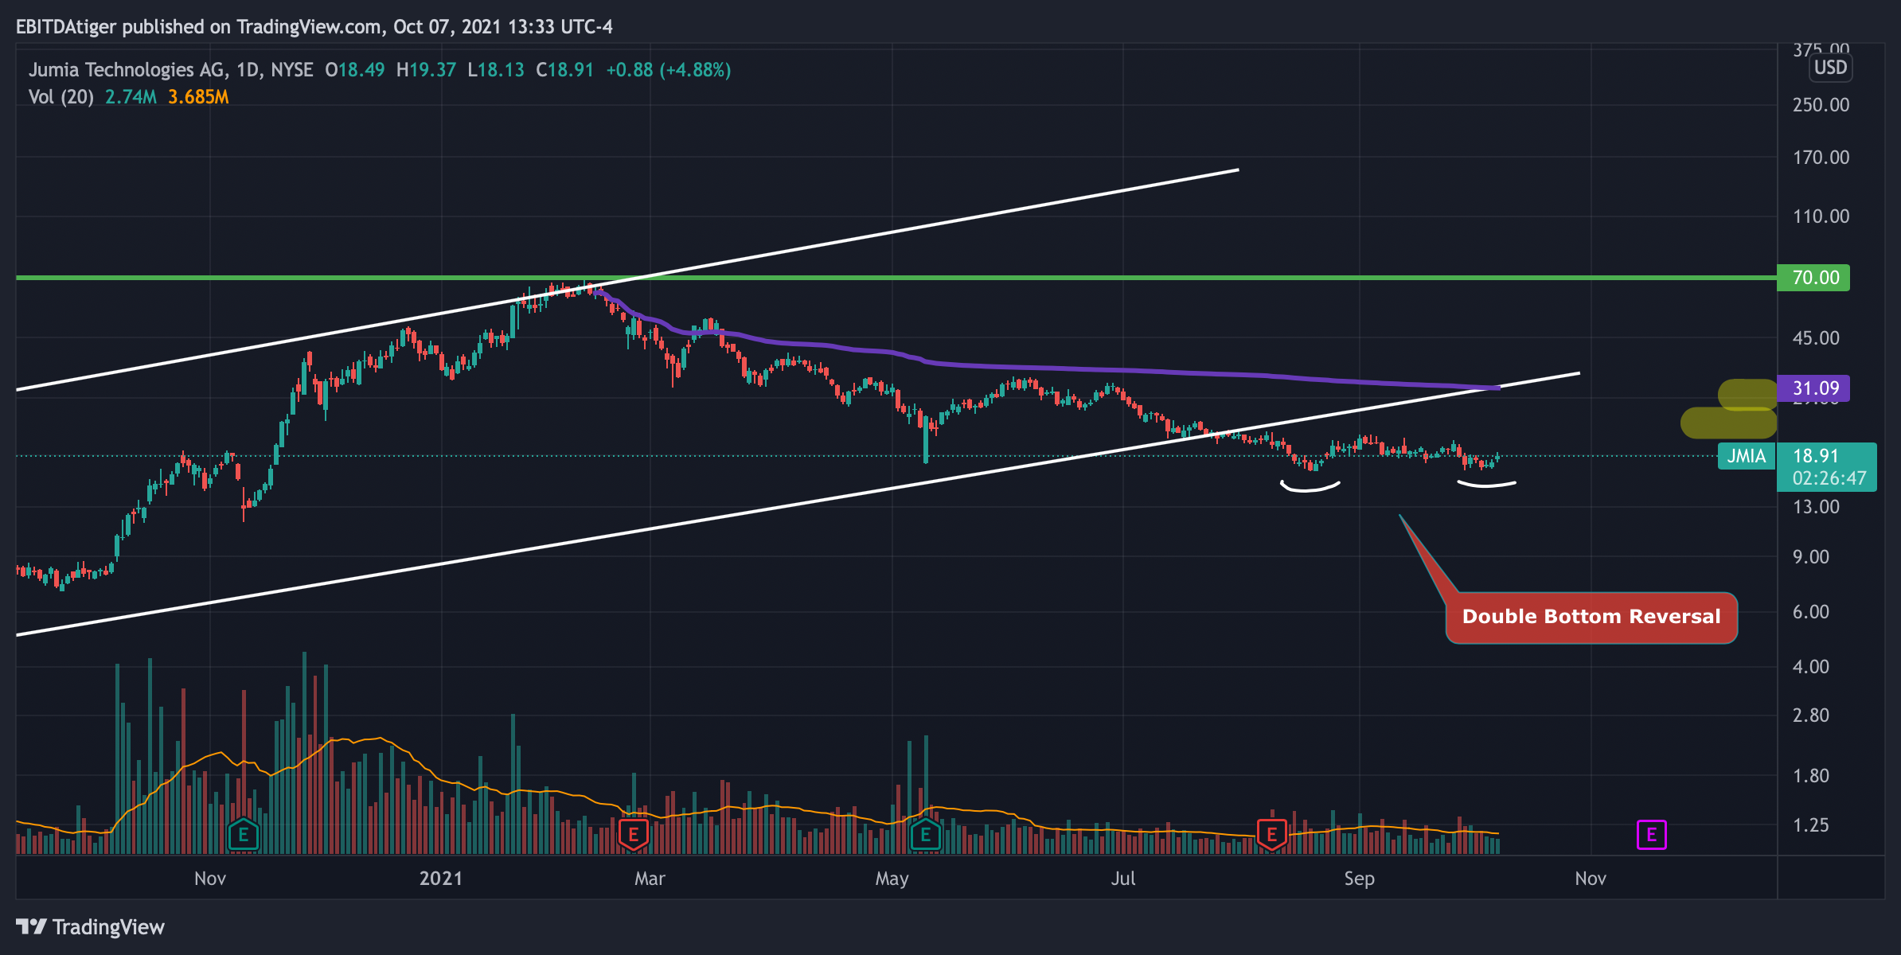Click the TradingView logo at bottom left
1901x955 pixels.
coord(90,927)
